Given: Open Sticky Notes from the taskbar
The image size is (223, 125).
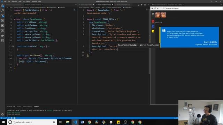Looking at the screenshot, I should pos(118,122).
